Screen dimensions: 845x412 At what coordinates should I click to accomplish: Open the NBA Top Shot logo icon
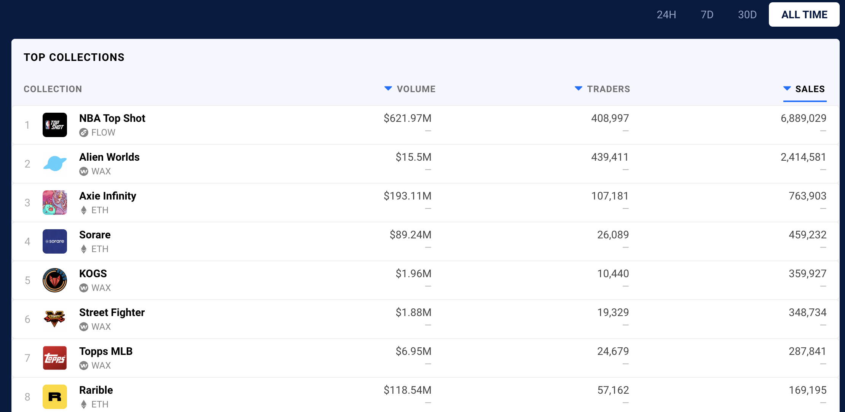pyautogui.click(x=55, y=125)
